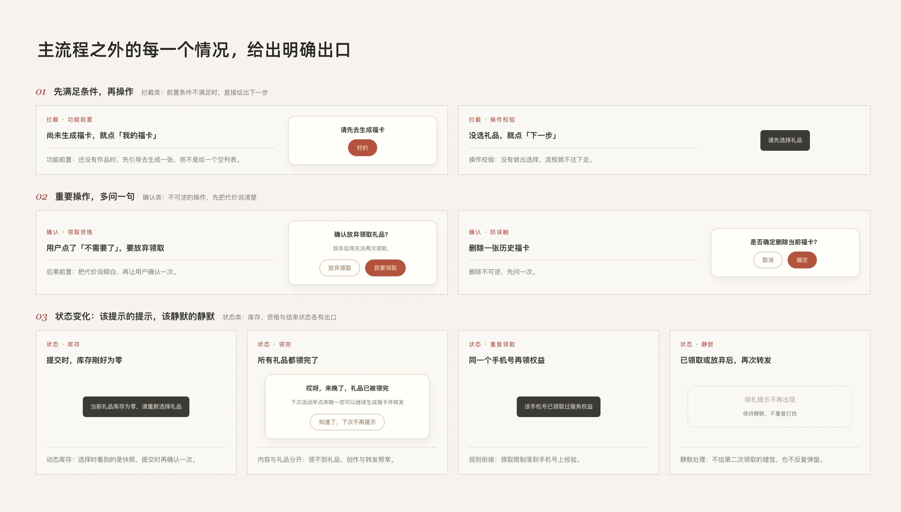The width and height of the screenshot is (901, 512).
Task: Click the main heading 主流程之外的每一个情况，给出明确出口
Action: 194,50
